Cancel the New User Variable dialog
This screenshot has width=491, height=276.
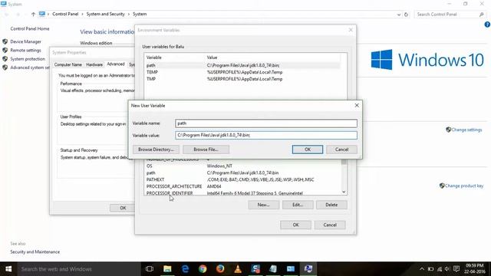tap(341, 149)
